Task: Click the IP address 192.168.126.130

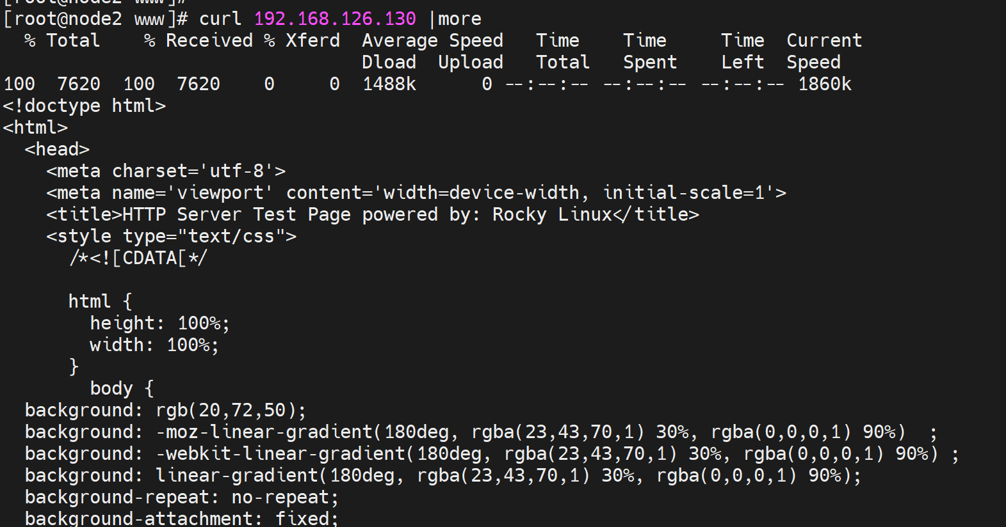Action: click(x=334, y=19)
